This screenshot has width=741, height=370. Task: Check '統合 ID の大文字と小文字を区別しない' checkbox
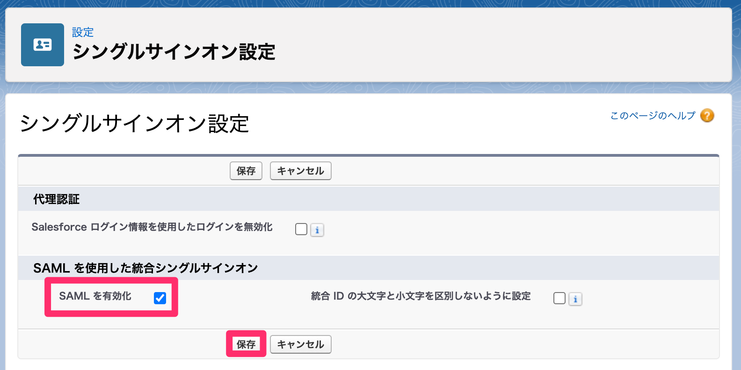click(x=559, y=299)
